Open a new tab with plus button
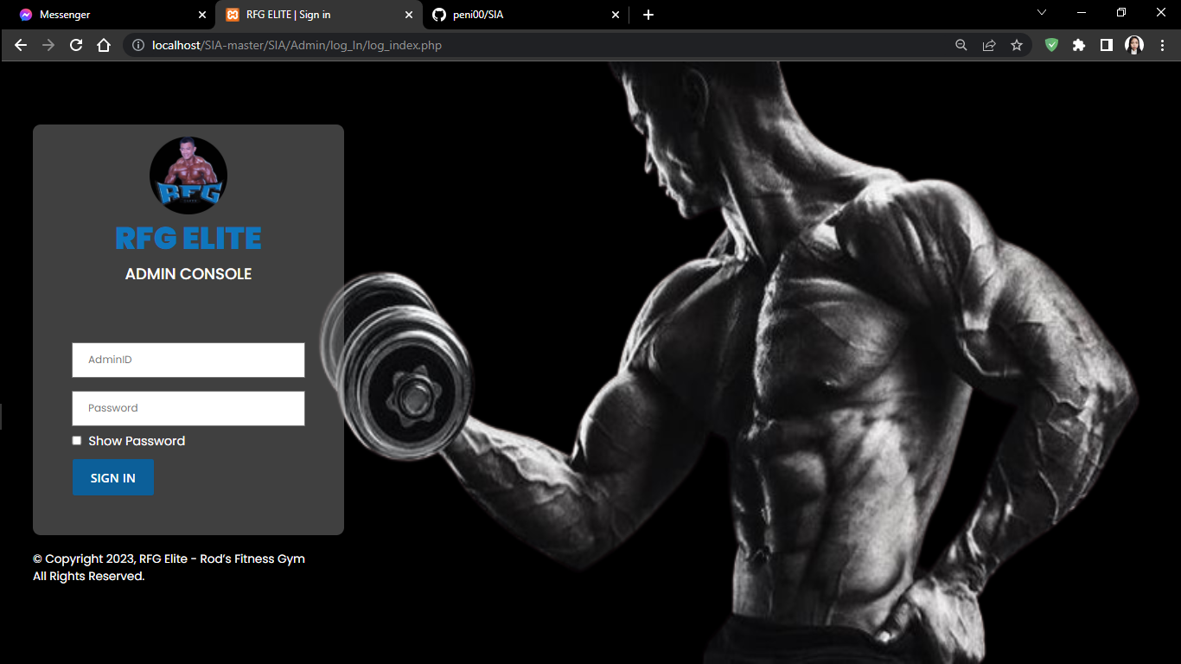Viewport: 1181px width, 664px height. [648, 15]
